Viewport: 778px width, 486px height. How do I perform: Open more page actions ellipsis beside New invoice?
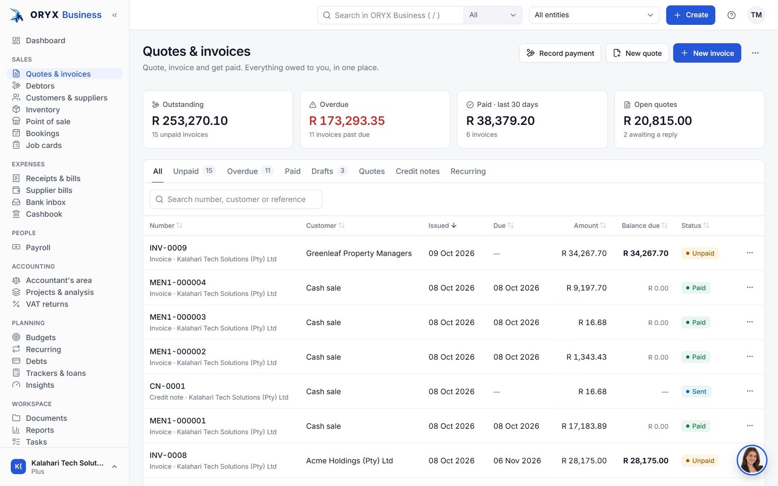click(x=755, y=53)
